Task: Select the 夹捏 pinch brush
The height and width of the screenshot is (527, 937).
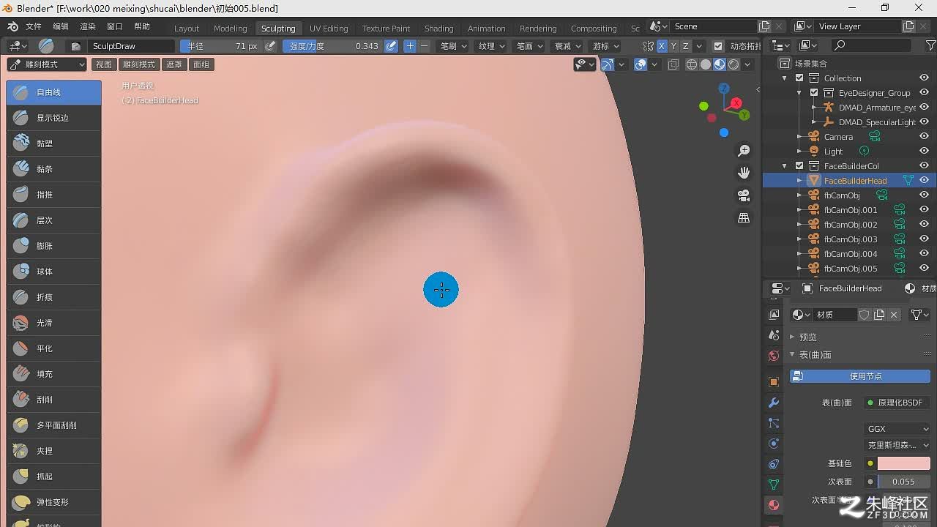Action: (x=53, y=451)
